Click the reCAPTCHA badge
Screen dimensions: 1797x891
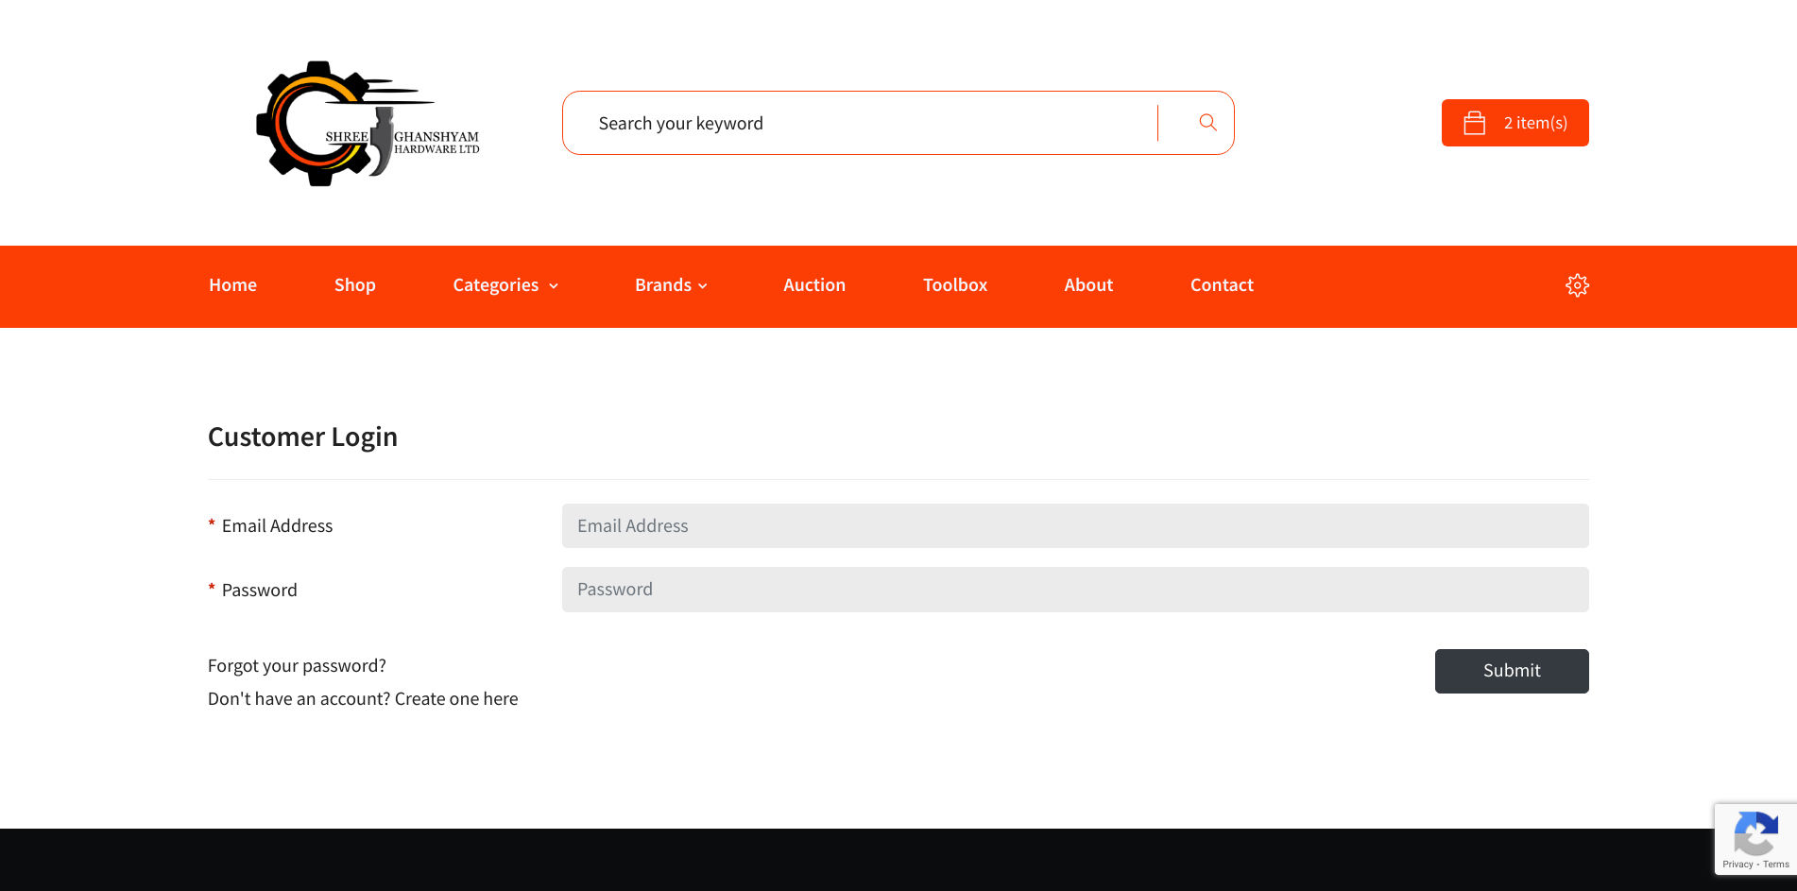(x=1755, y=838)
